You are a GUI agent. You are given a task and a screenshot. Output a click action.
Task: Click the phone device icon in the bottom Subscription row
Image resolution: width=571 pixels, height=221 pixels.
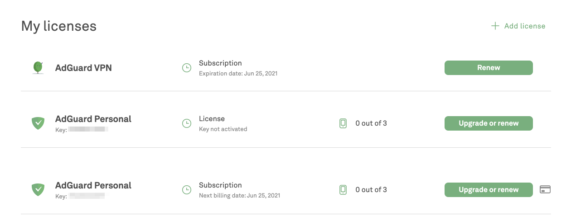click(343, 190)
